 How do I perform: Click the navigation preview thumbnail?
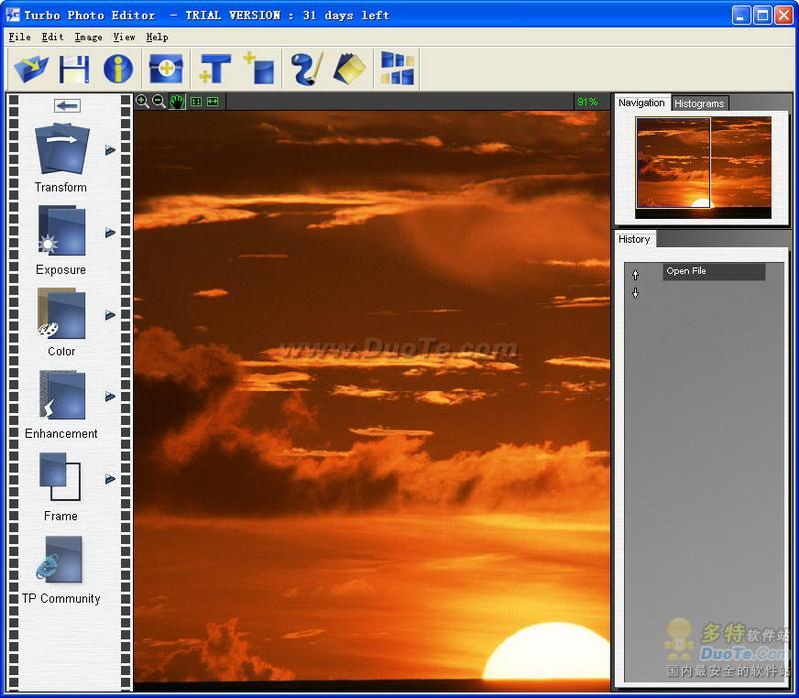click(x=703, y=167)
